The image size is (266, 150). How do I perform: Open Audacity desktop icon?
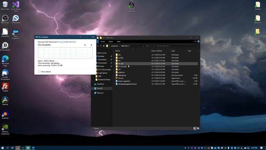tap(5, 115)
